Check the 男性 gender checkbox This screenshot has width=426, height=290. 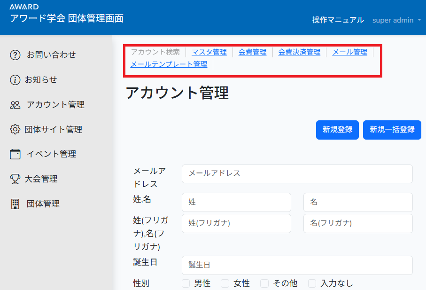tap(186, 283)
